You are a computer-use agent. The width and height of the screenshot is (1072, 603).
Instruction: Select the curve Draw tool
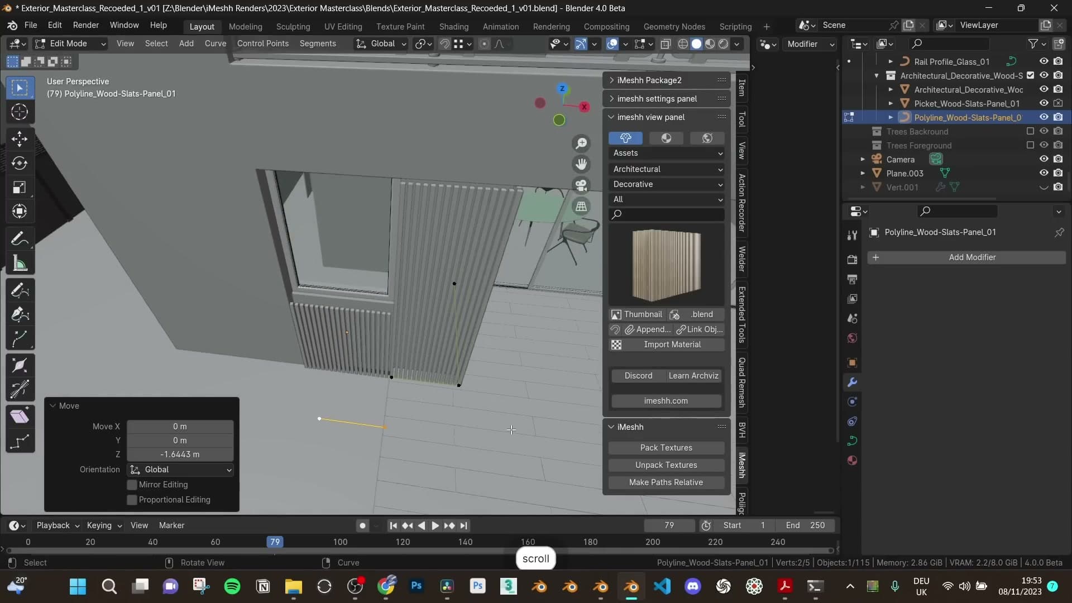click(20, 290)
